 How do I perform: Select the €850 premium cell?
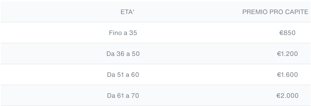pyautogui.click(x=287, y=33)
